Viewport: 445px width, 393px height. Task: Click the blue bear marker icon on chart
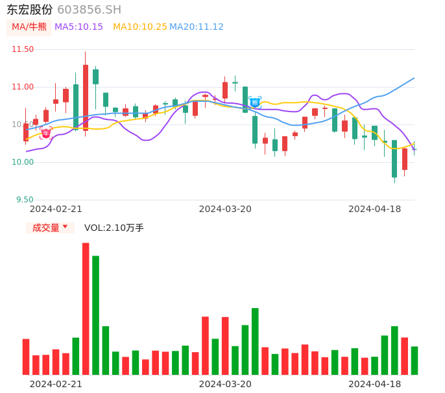point(255,102)
